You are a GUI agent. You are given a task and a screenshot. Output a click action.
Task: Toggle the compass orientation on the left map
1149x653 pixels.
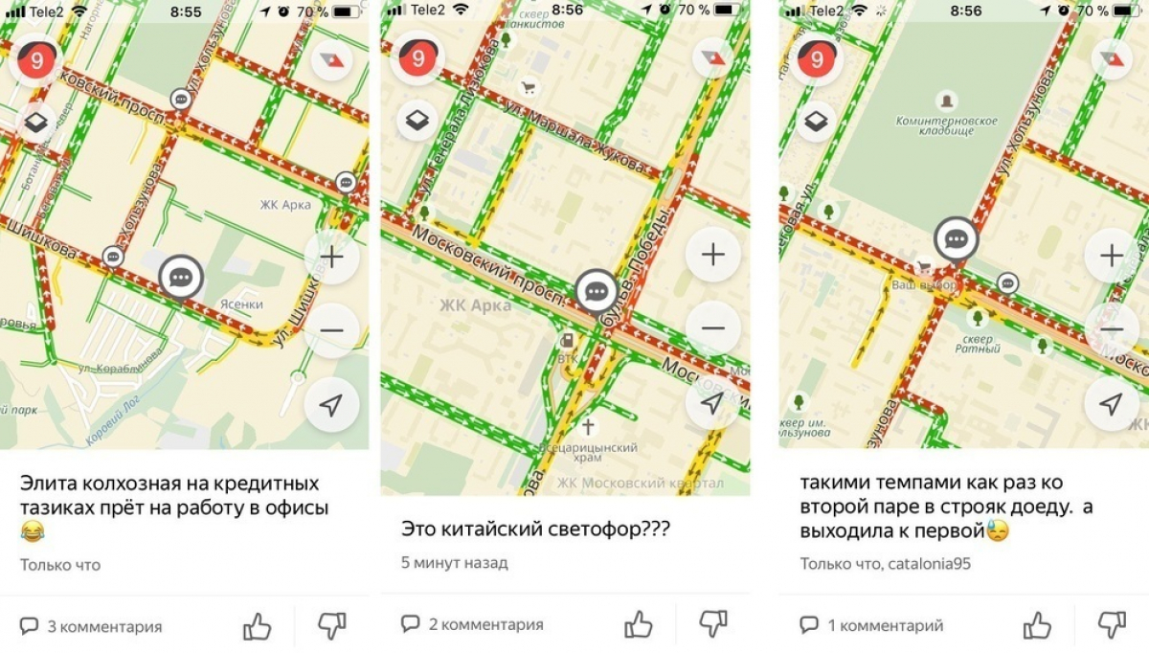pos(331,59)
